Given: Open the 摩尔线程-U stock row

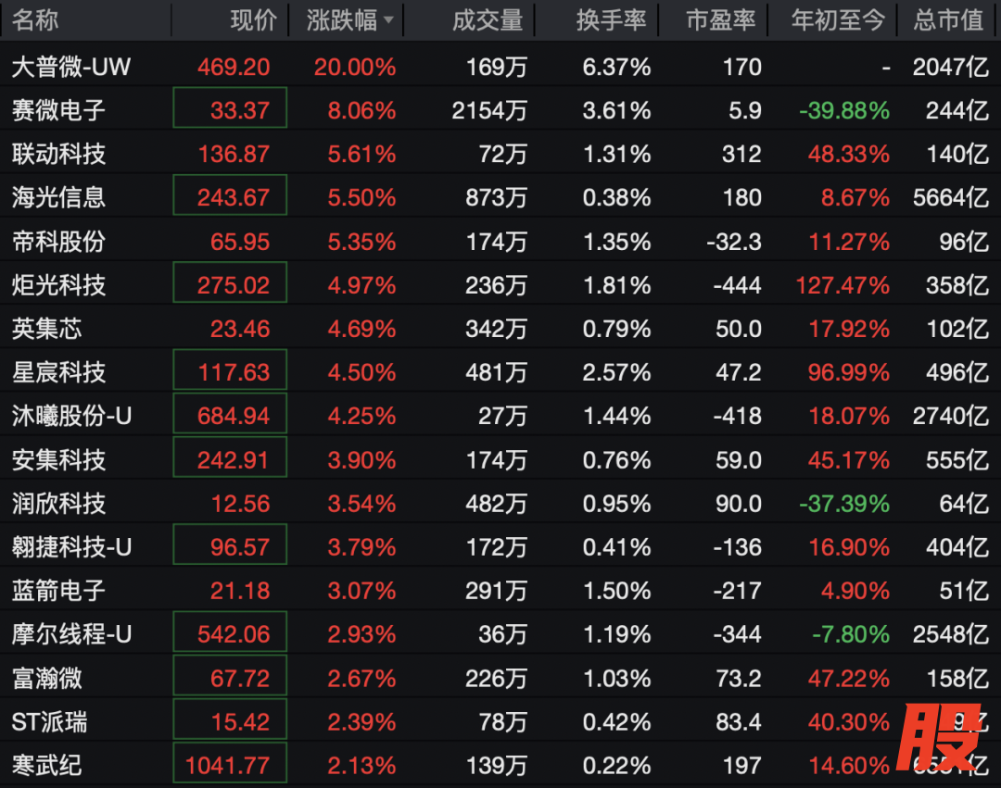Looking at the screenshot, I should click(500, 633).
